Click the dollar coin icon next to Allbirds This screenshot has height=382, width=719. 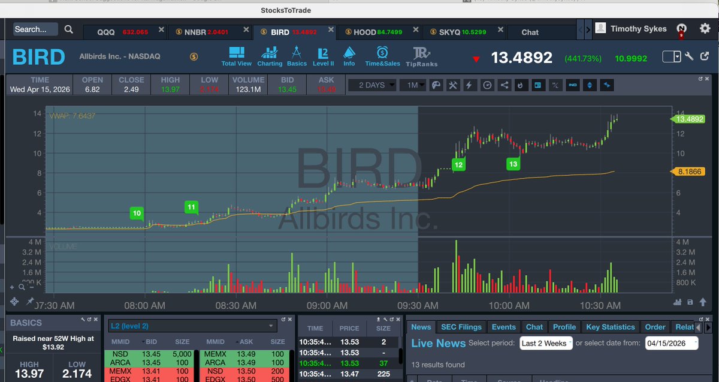click(194, 56)
